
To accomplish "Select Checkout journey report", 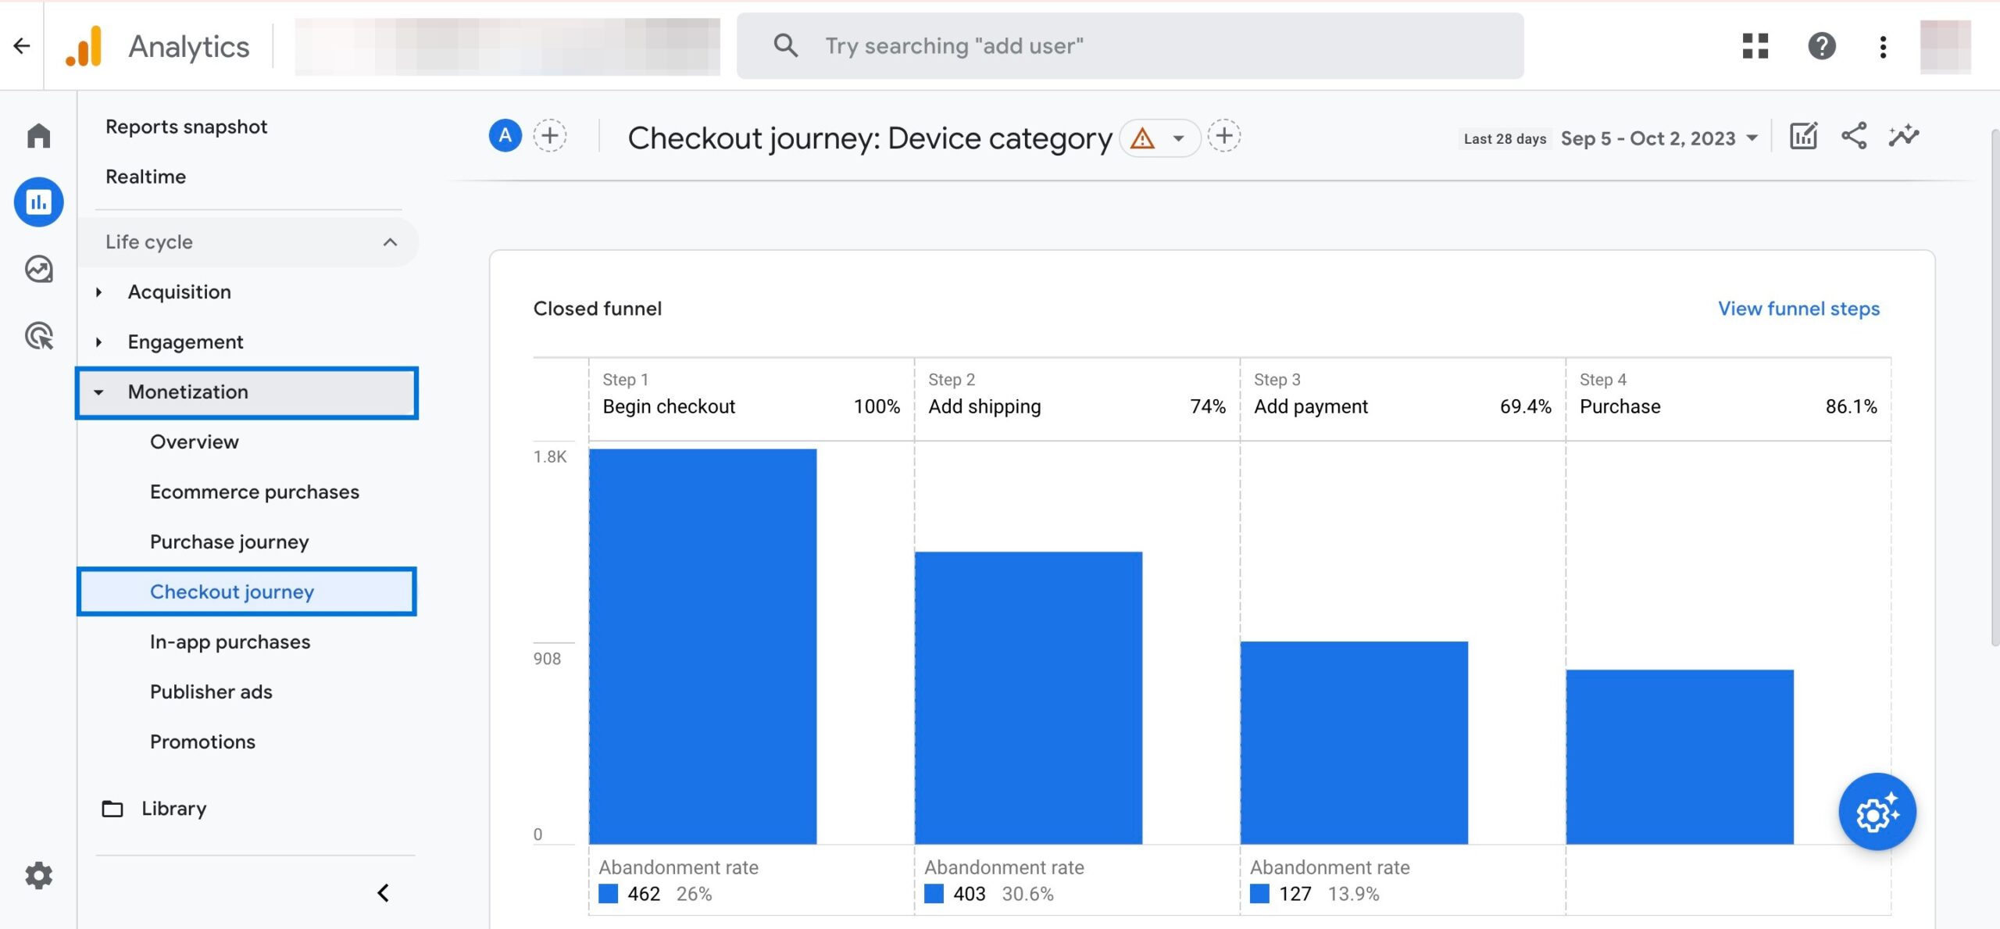I will tap(246, 591).
